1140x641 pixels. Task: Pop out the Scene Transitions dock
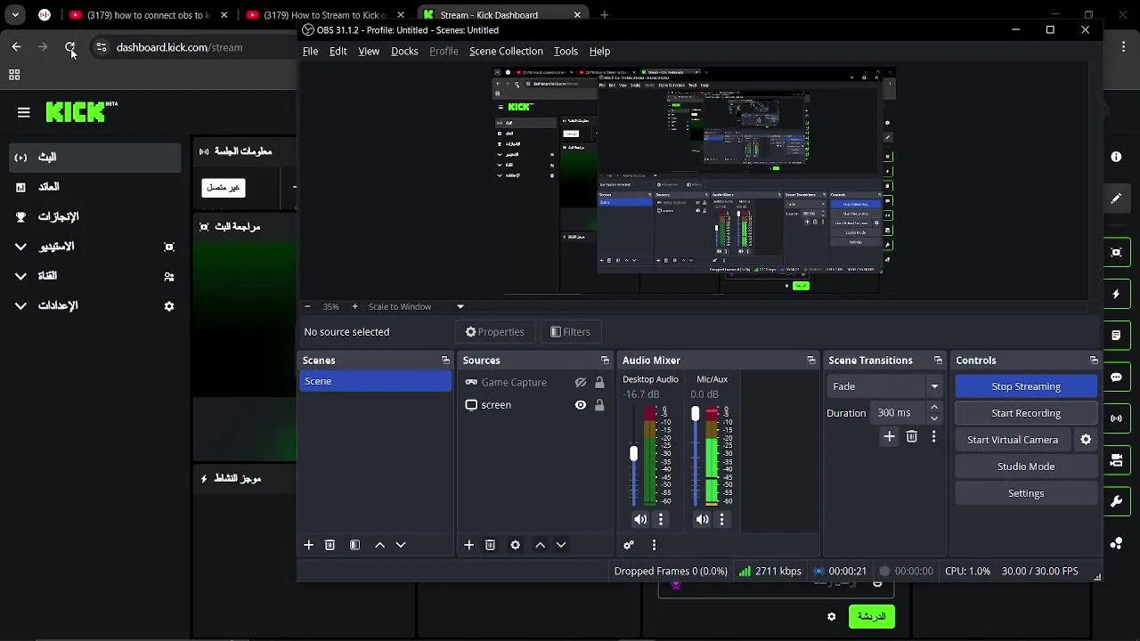[x=938, y=361]
